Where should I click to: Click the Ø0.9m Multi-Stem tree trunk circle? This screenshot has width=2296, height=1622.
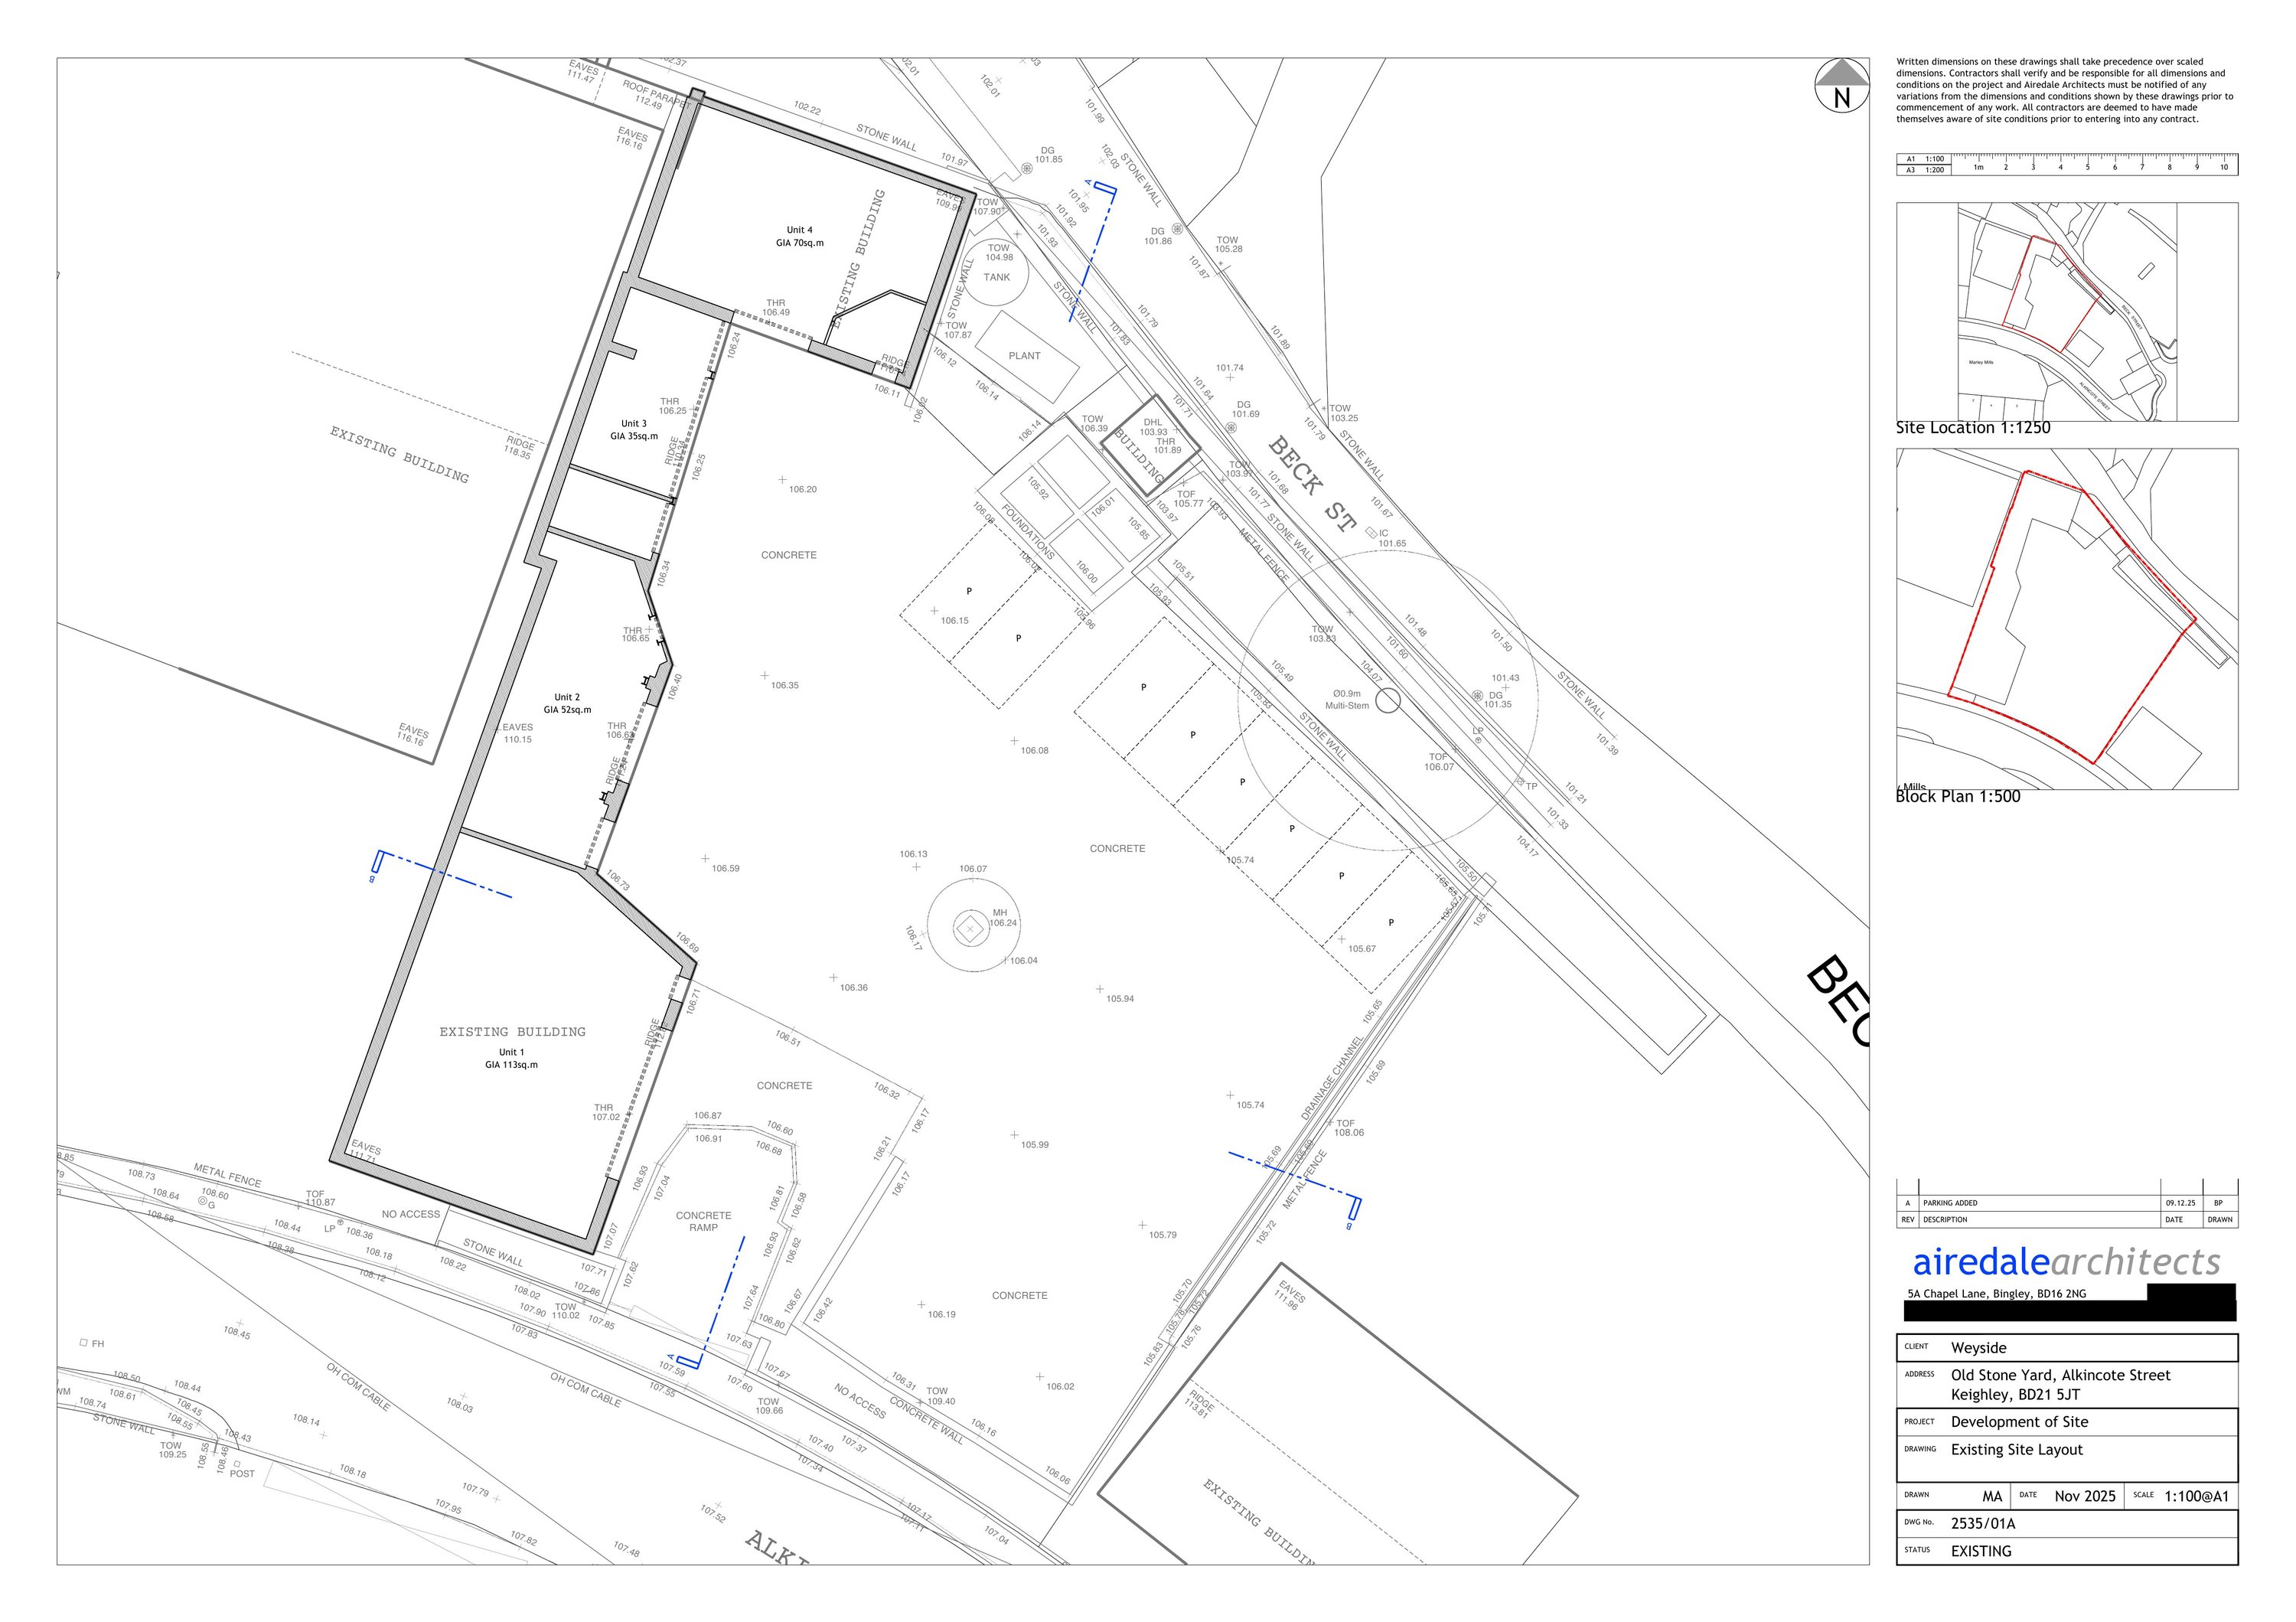tap(1387, 701)
